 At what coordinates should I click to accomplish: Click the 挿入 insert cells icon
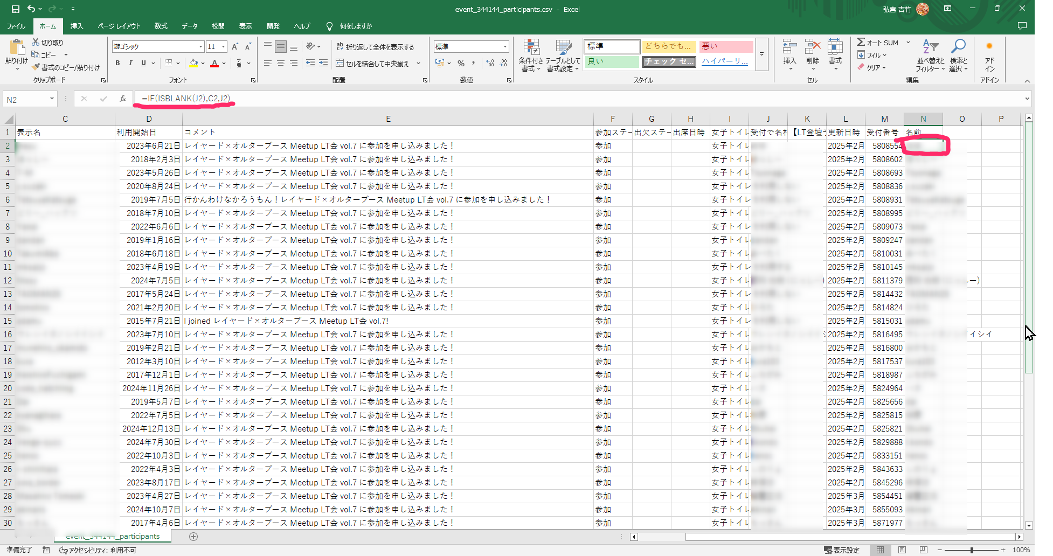[x=790, y=46]
